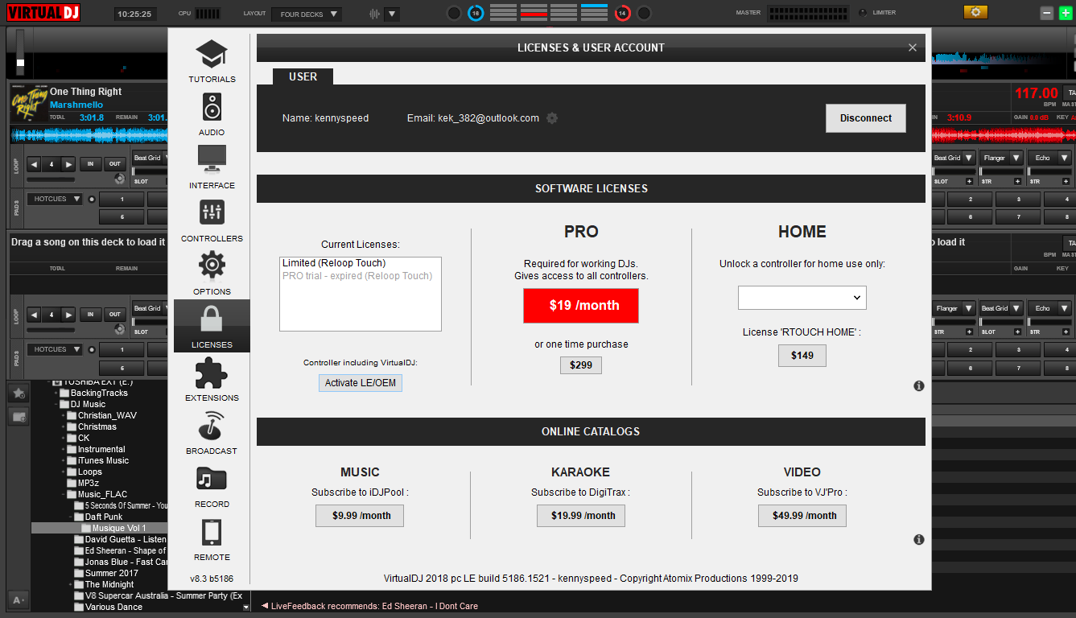Click the plus icon under Flanger on the 117.00 BPM deck
Viewport: 1076px width, 618px height.
point(1018,182)
